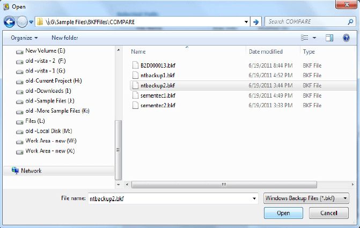Click the folder icon in address bar
Viewport: 360px width, 228px height.
click(x=40, y=22)
